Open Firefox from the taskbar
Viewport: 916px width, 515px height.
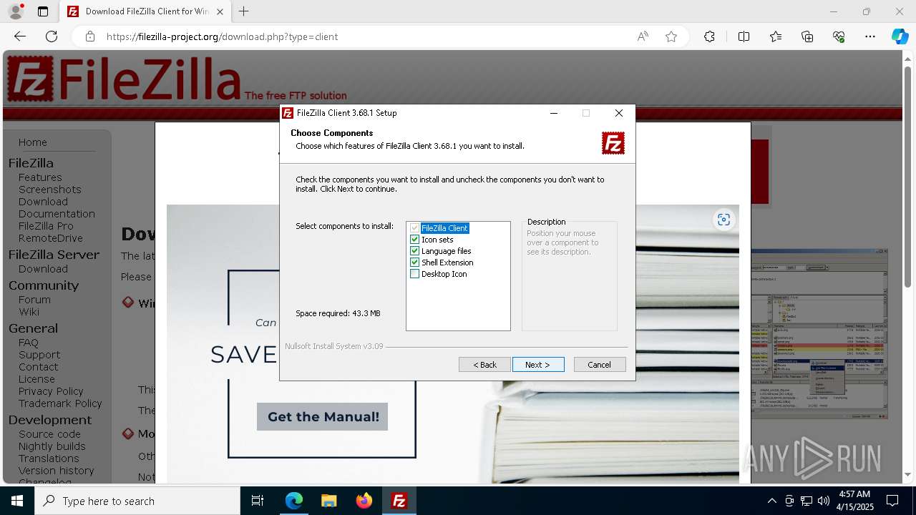pos(364,501)
